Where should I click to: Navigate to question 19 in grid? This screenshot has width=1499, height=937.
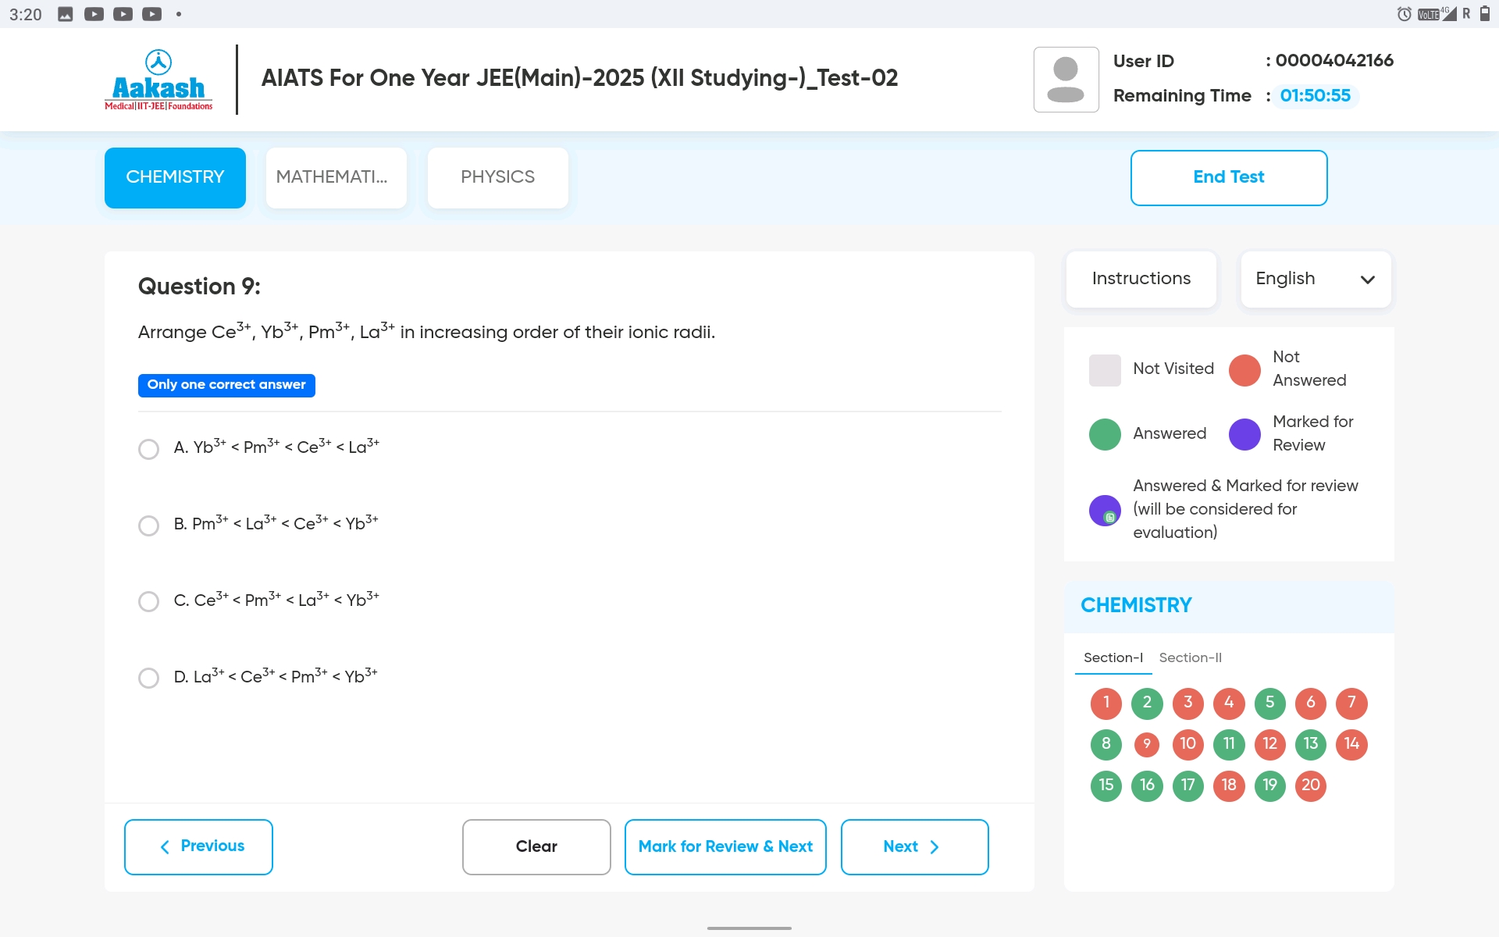point(1269,785)
